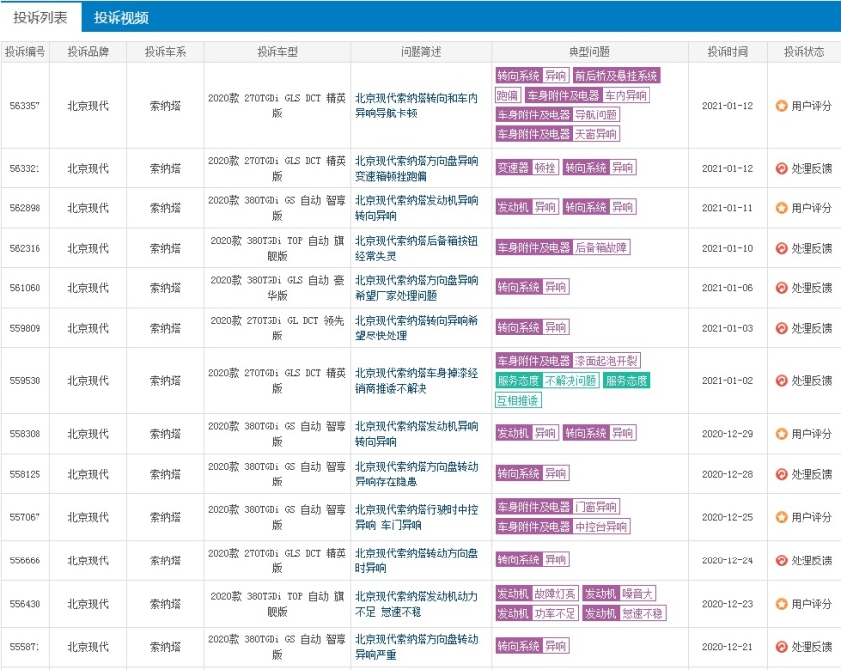Click the 车内异响 tag in row 563357

point(626,96)
